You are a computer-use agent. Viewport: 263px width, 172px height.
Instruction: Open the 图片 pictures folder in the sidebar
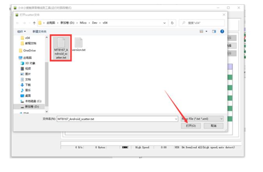pos(26,74)
